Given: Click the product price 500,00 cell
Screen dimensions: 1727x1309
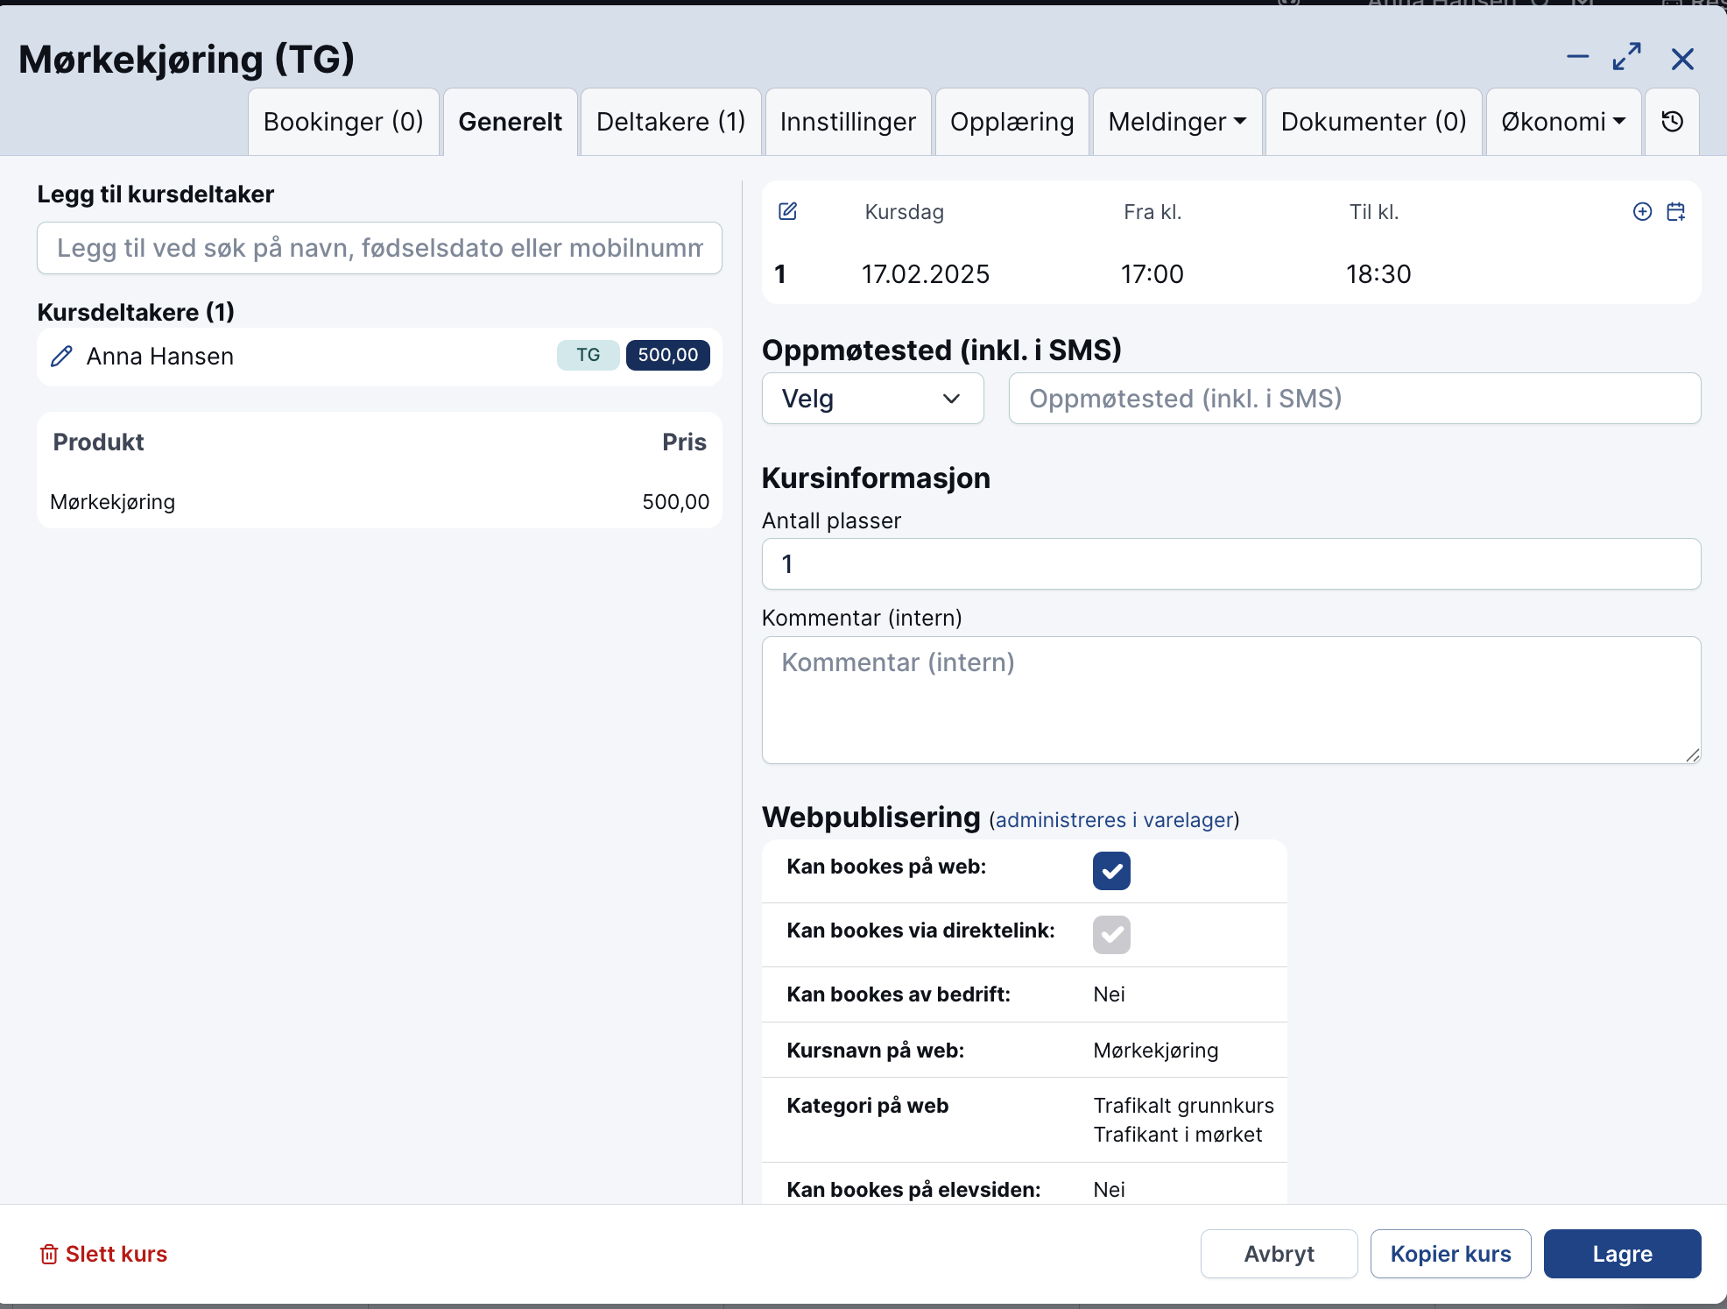Looking at the screenshot, I should point(676,502).
